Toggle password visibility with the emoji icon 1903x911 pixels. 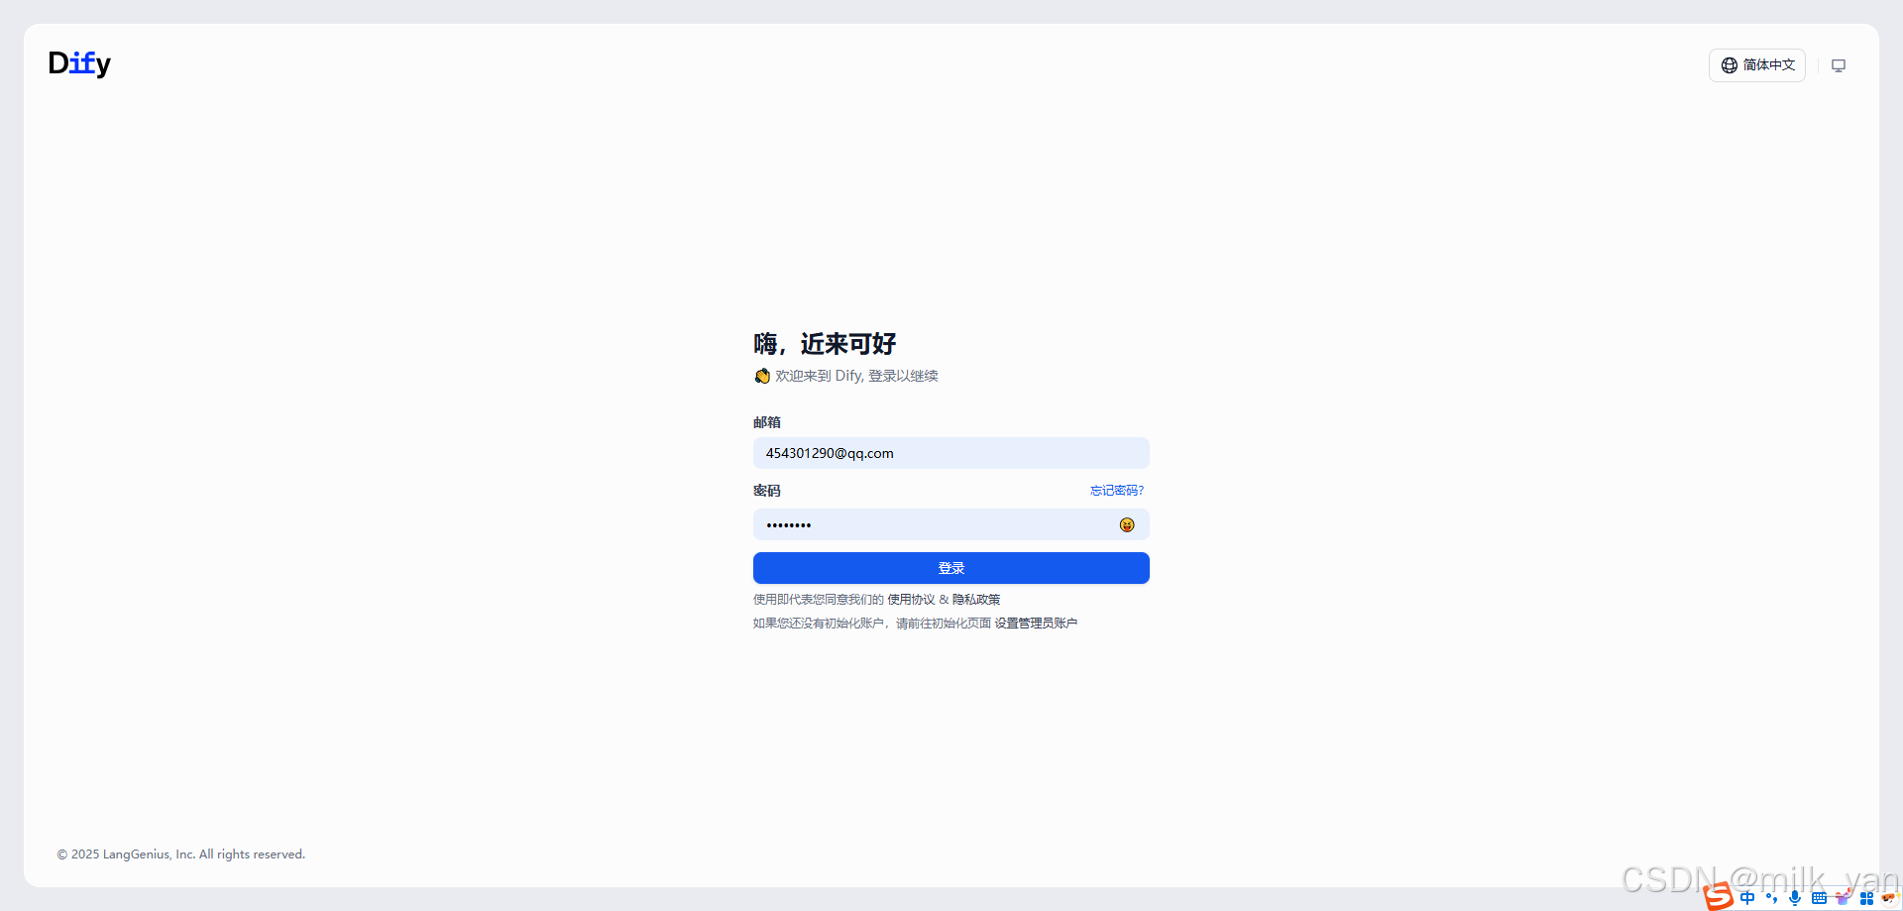coord(1127,524)
